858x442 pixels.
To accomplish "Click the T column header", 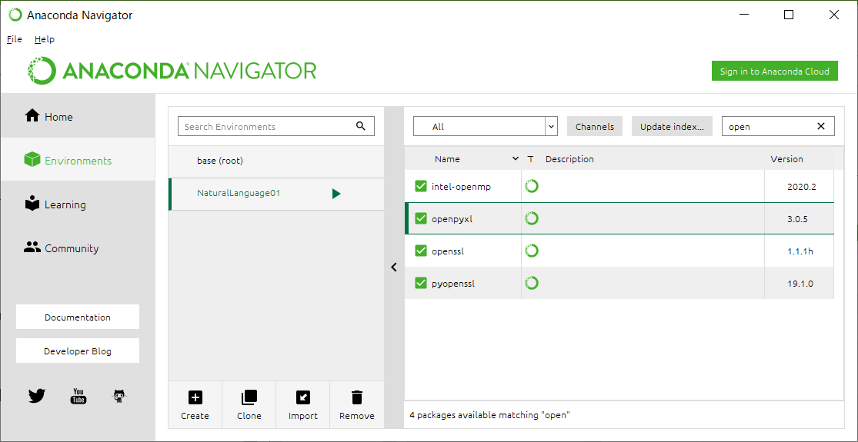I will [530, 159].
